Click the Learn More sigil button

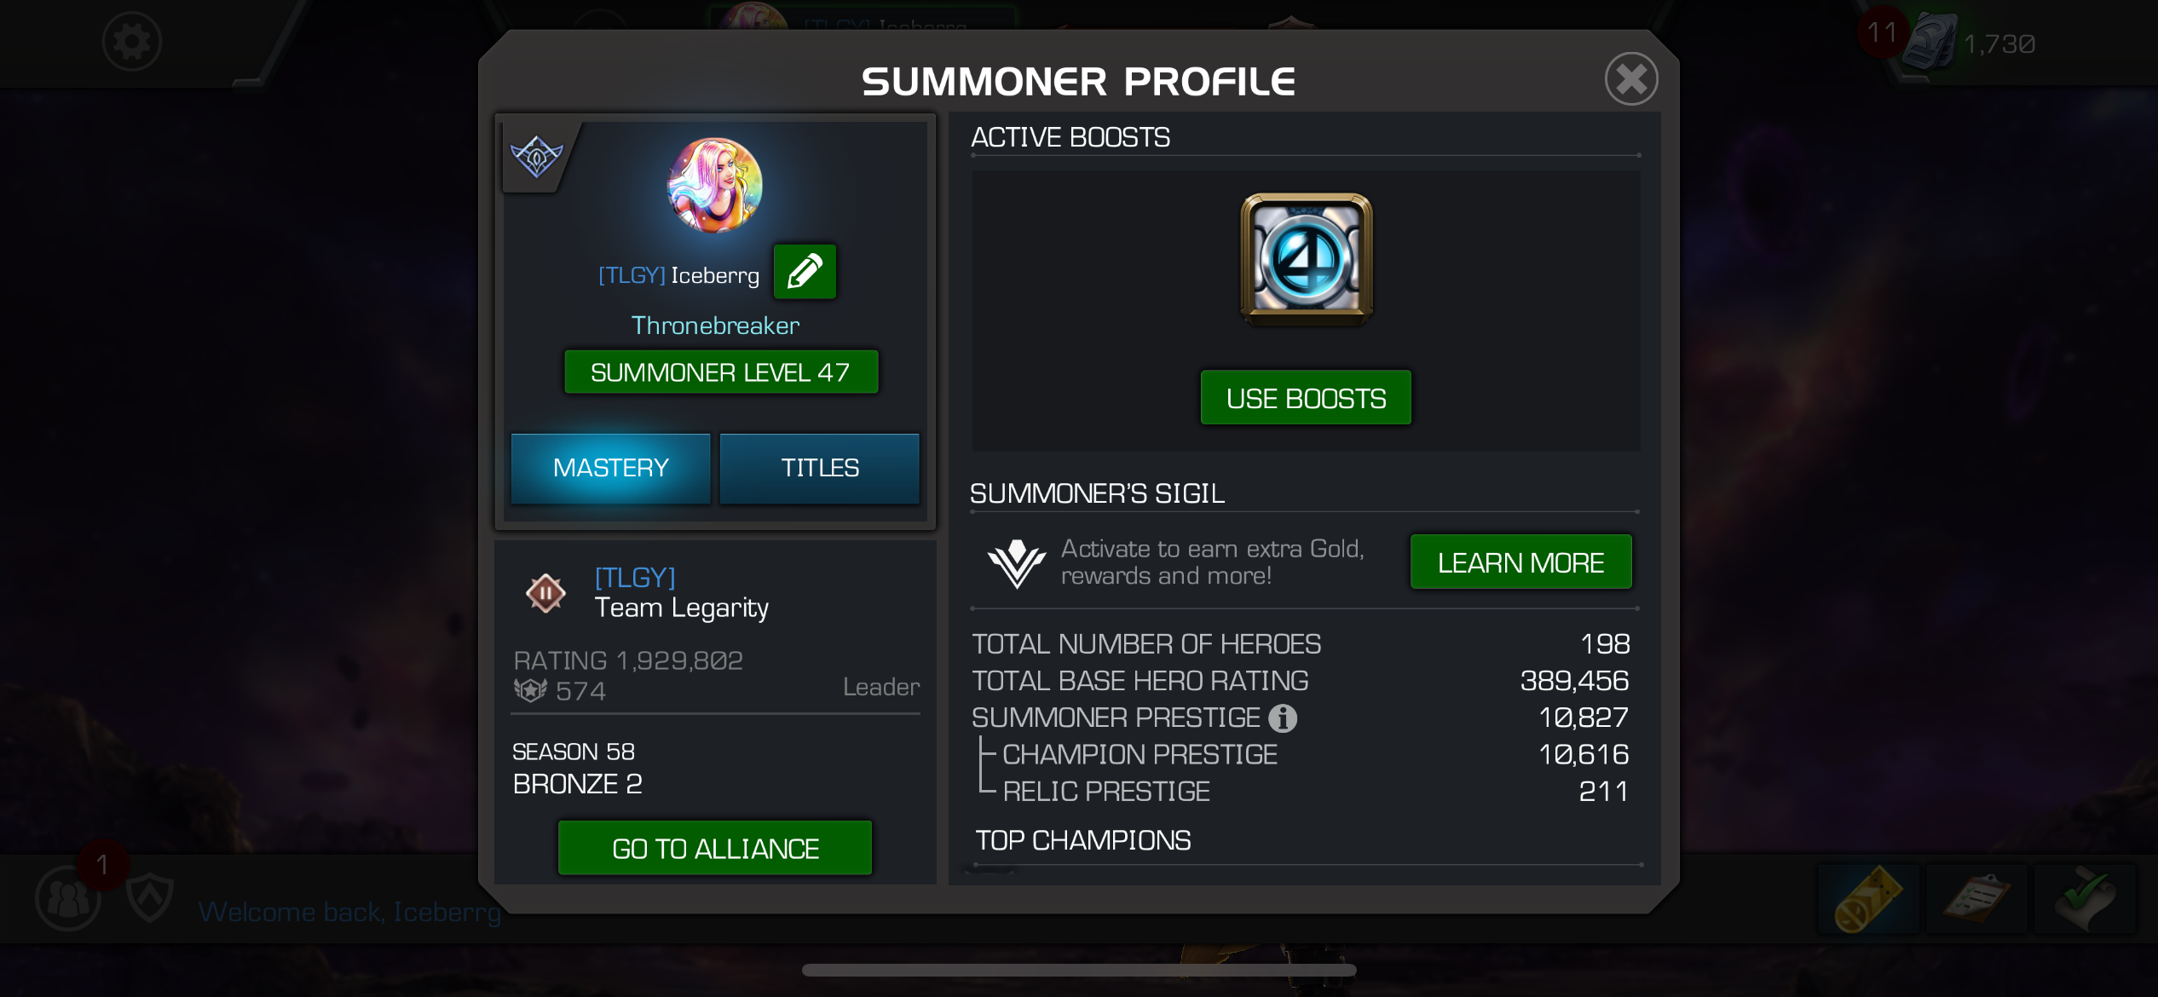[1521, 562]
